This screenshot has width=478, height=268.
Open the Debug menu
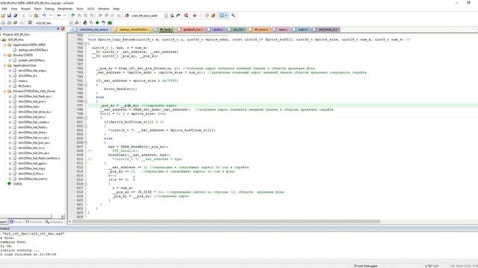point(49,9)
